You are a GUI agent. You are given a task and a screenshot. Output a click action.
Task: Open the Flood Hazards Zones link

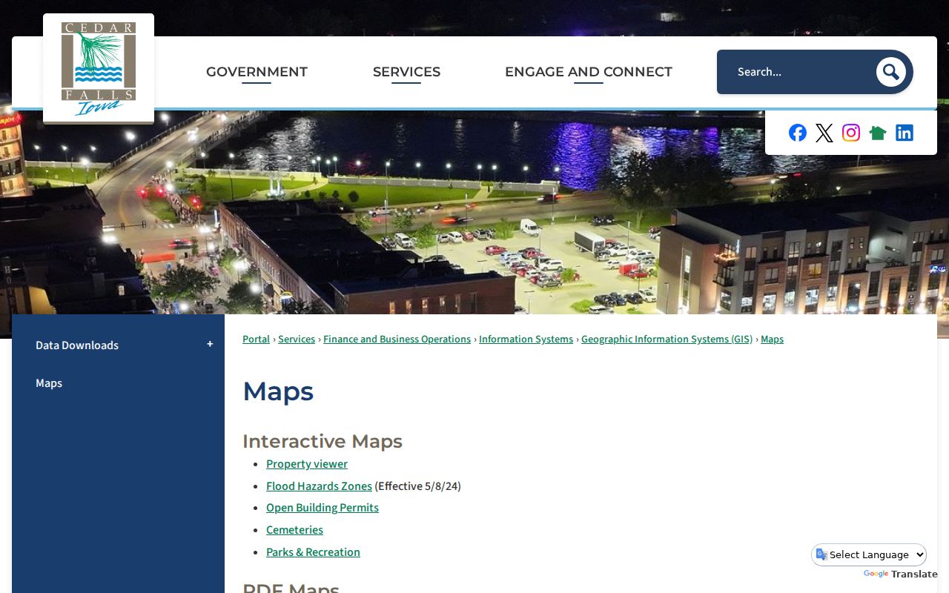coord(319,486)
